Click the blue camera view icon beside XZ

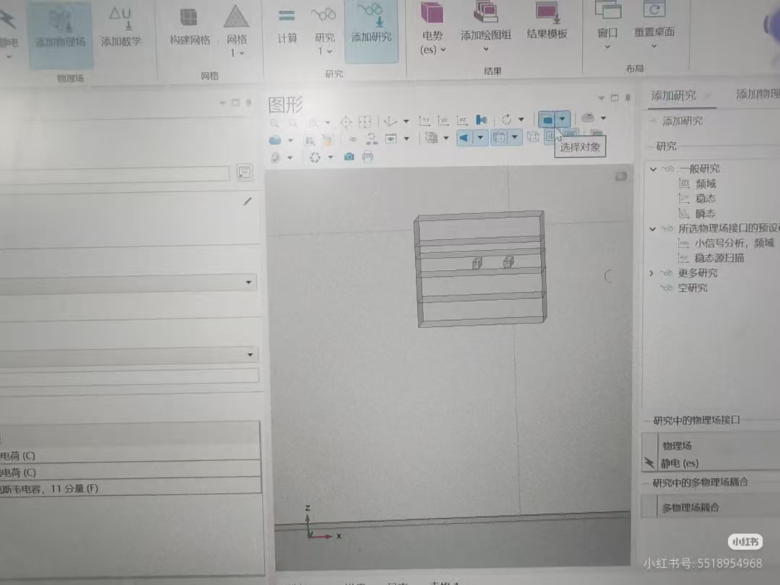[x=481, y=120]
